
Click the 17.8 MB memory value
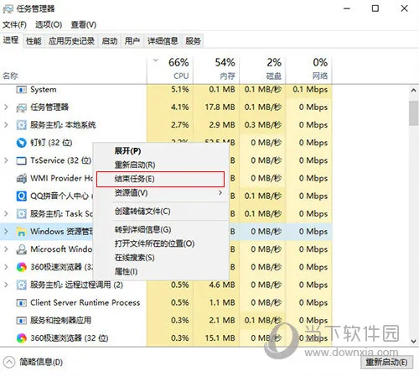click(220, 107)
